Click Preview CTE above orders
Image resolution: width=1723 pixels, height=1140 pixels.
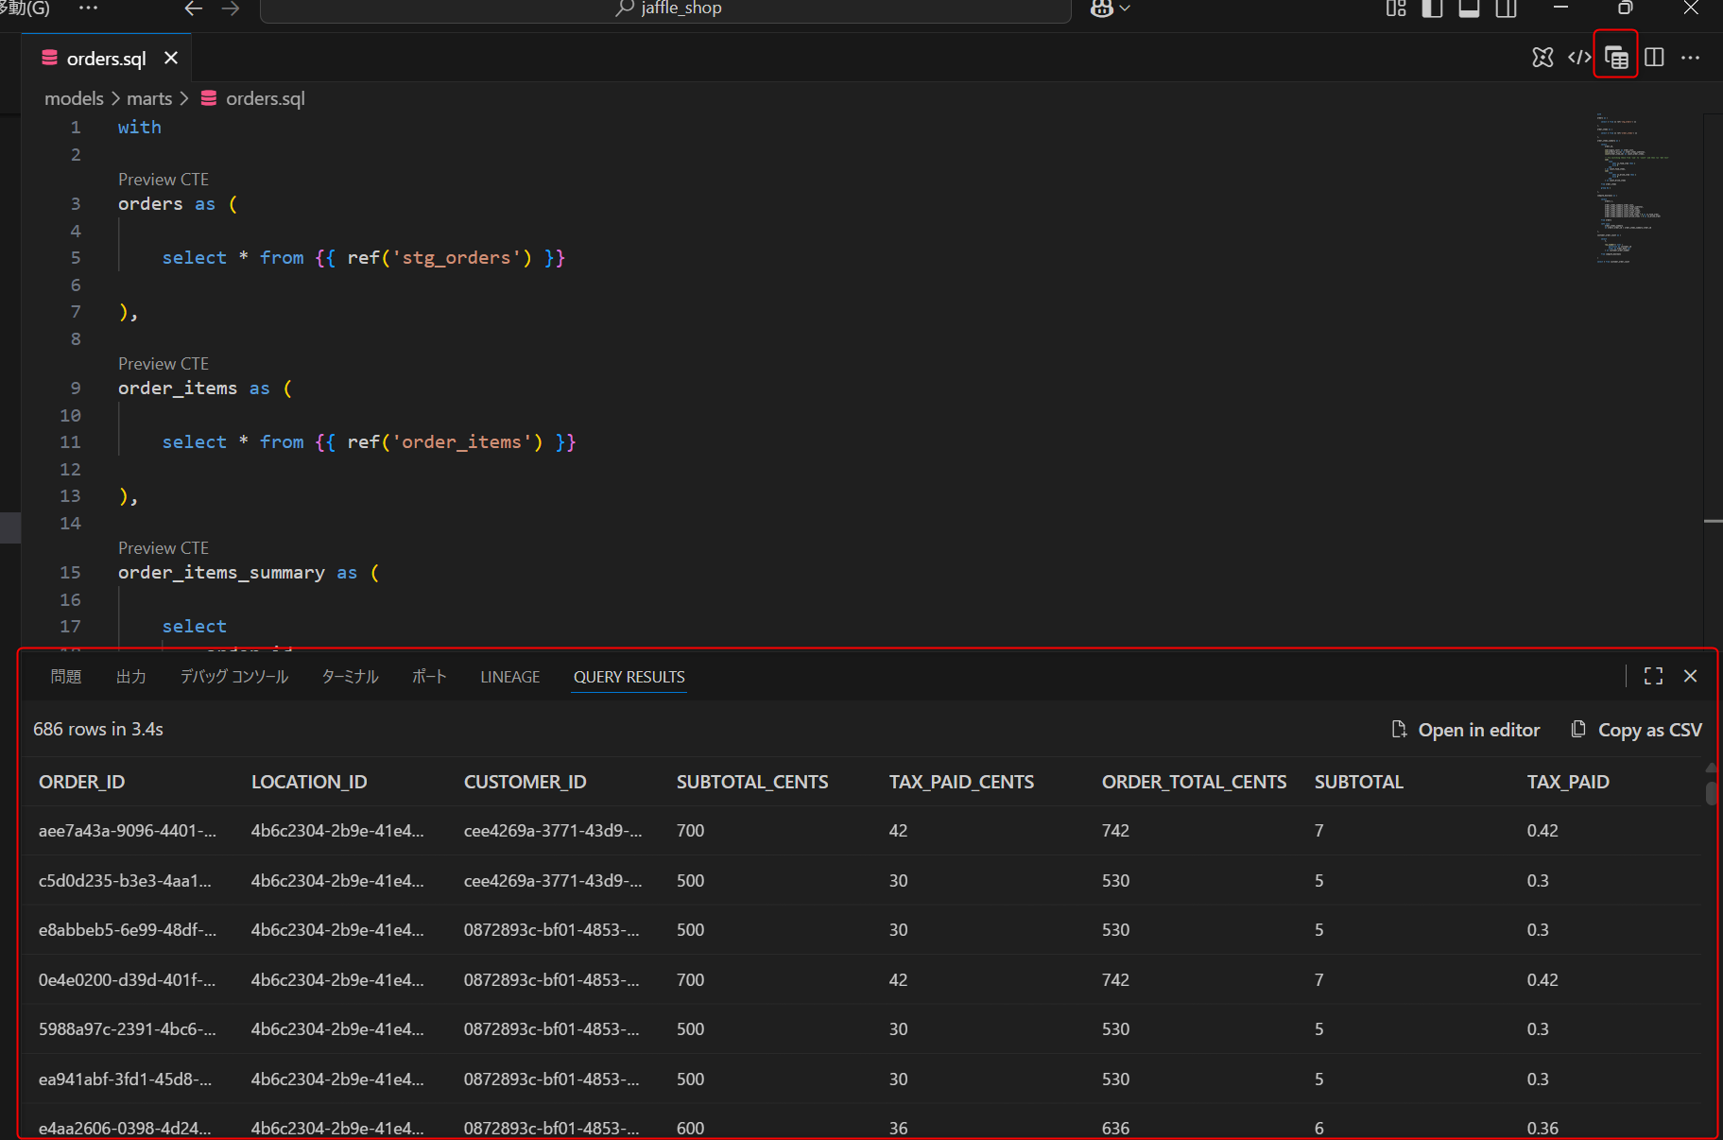tap(164, 180)
